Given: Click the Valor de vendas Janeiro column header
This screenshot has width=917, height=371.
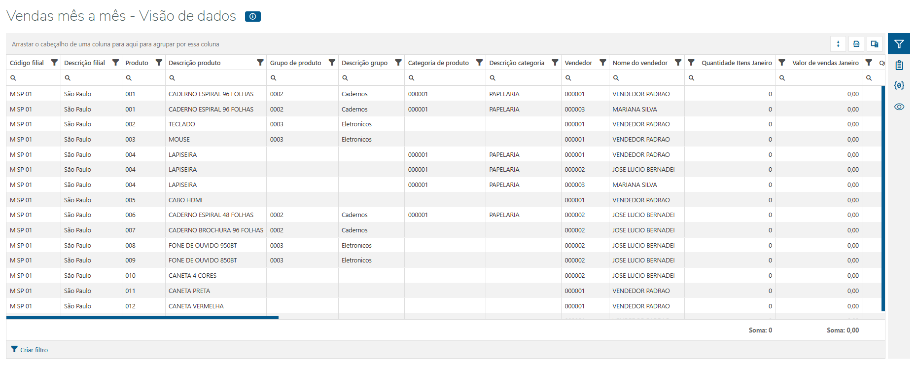Looking at the screenshot, I should [x=825, y=63].
